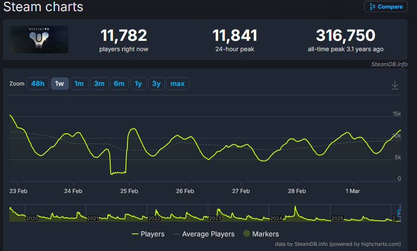417x251 pixels.
Task: Grab the navigator range handle at right edge
Action: coord(399,213)
